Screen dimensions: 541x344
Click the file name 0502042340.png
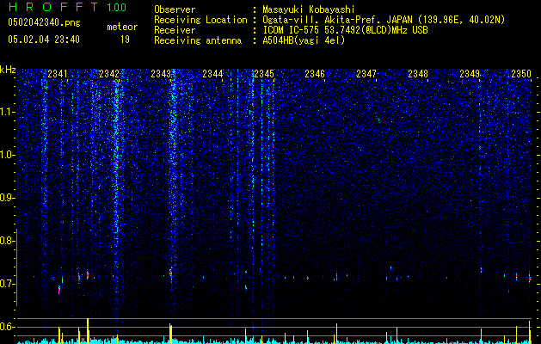pyautogui.click(x=44, y=23)
